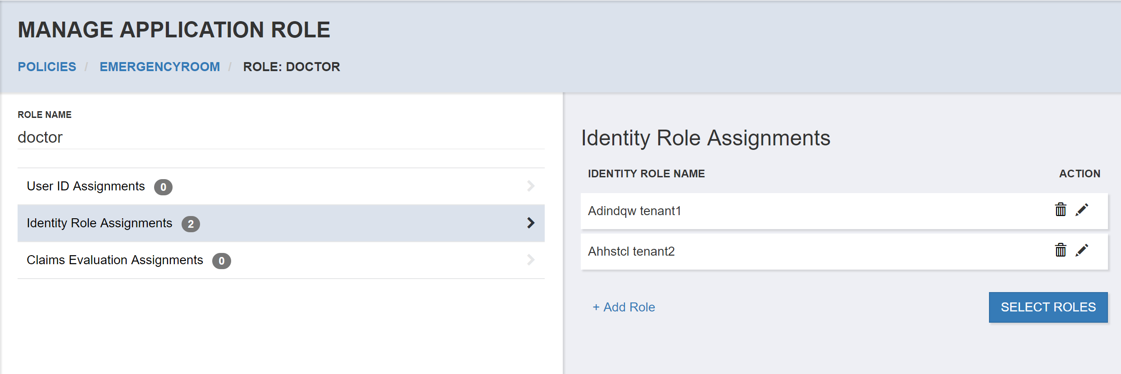
Task: Click the ROLE: DOCTOR breadcrumb text
Action: 292,67
